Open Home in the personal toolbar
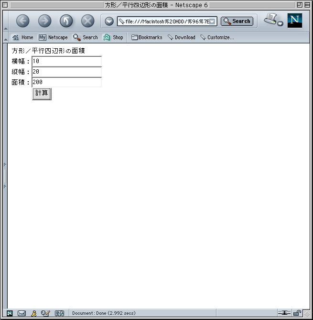The height and width of the screenshot is (320, 313). coord(22,37)
